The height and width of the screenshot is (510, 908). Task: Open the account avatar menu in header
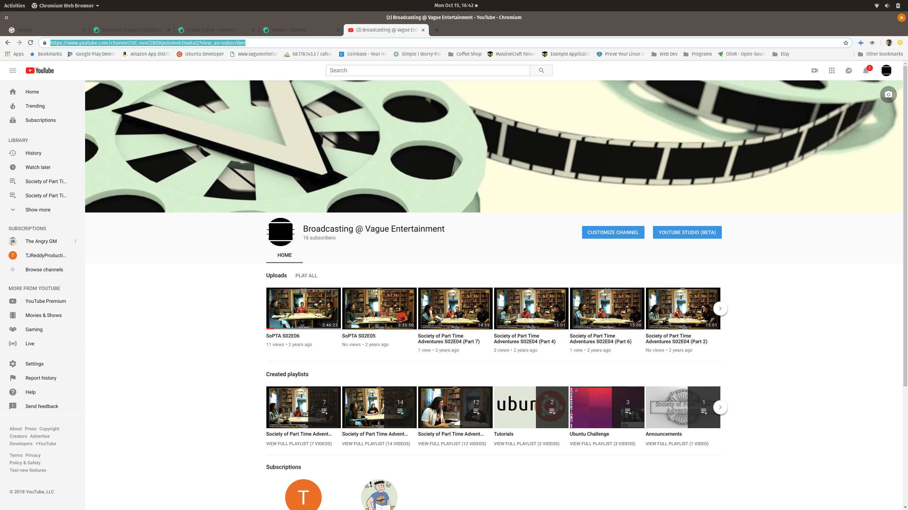click(x=886, y=70)
